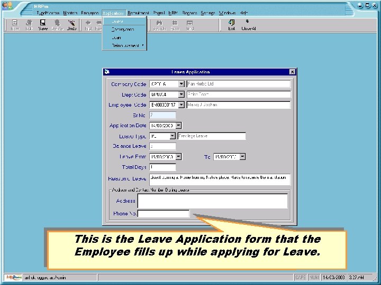This screenshot has height=285, width=381.
Task: Open the Employee menu
Action: 89,13
